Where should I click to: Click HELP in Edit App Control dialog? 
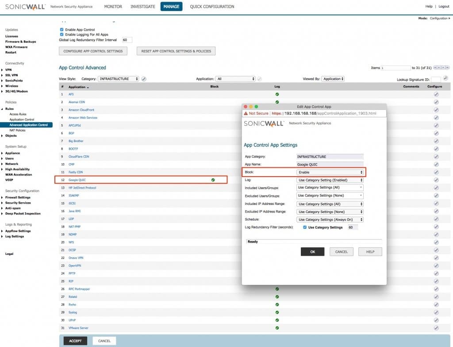click(x=370, y=252)
